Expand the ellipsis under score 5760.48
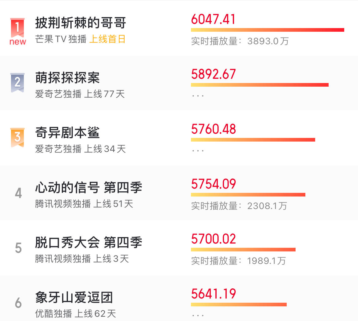The width and height of the screenshot is (358, 321). (198, 151)
